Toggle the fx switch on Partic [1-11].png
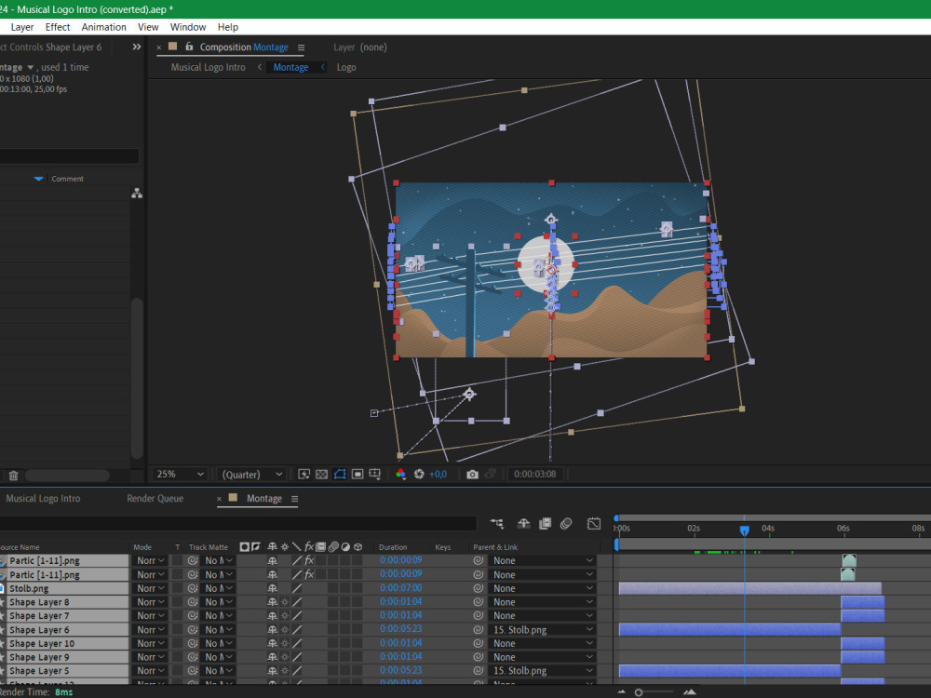This screenshot has height=698, width=931. 309,560
